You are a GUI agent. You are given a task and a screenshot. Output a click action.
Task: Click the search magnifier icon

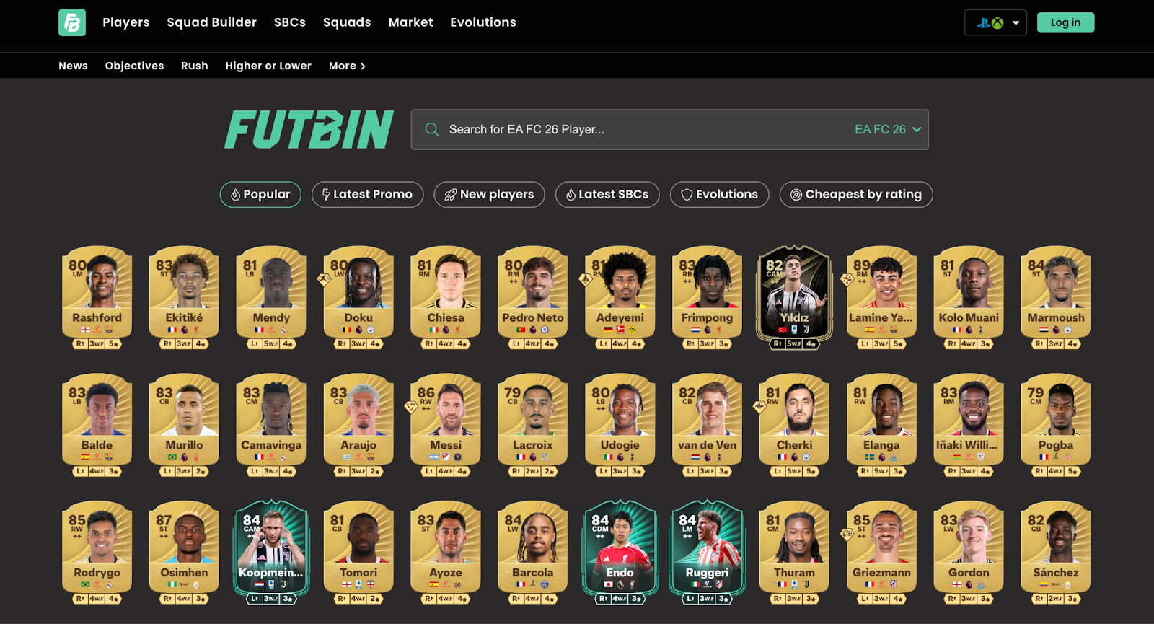[432, 130]
